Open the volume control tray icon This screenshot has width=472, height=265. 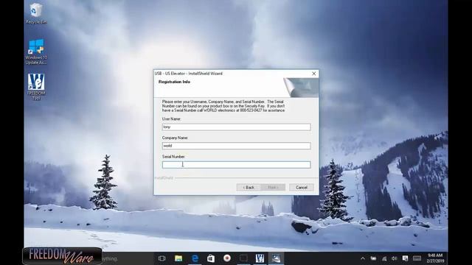coord(395,258)
